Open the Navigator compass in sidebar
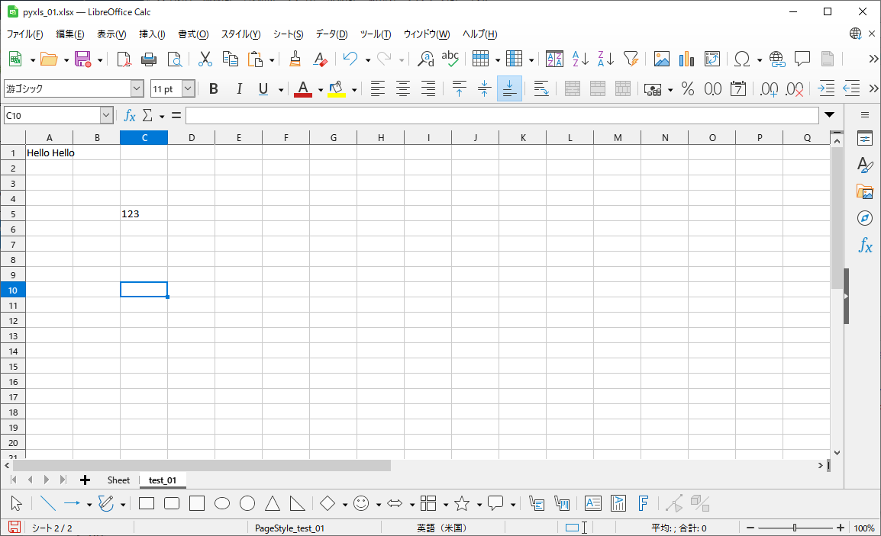The height and width of the screenshot is (536, 881). pyautogui.click(x=865, y=218)
